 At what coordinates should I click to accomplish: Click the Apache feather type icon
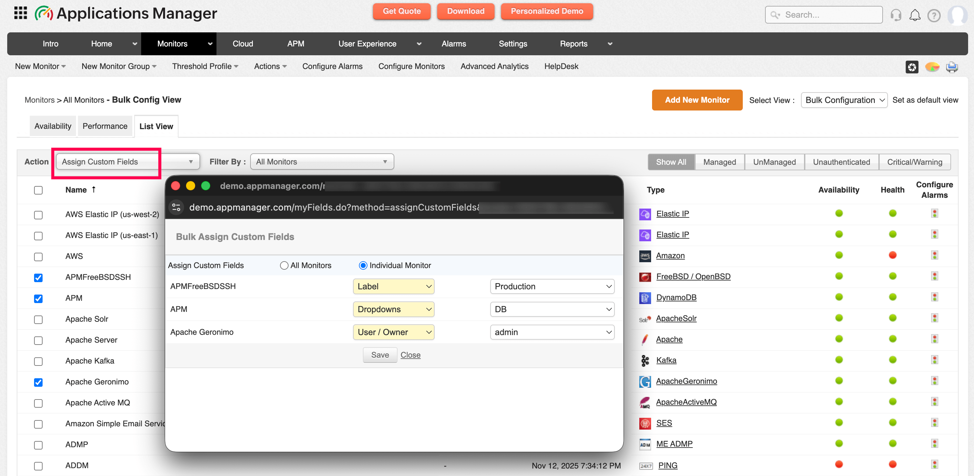coord(645,340)
